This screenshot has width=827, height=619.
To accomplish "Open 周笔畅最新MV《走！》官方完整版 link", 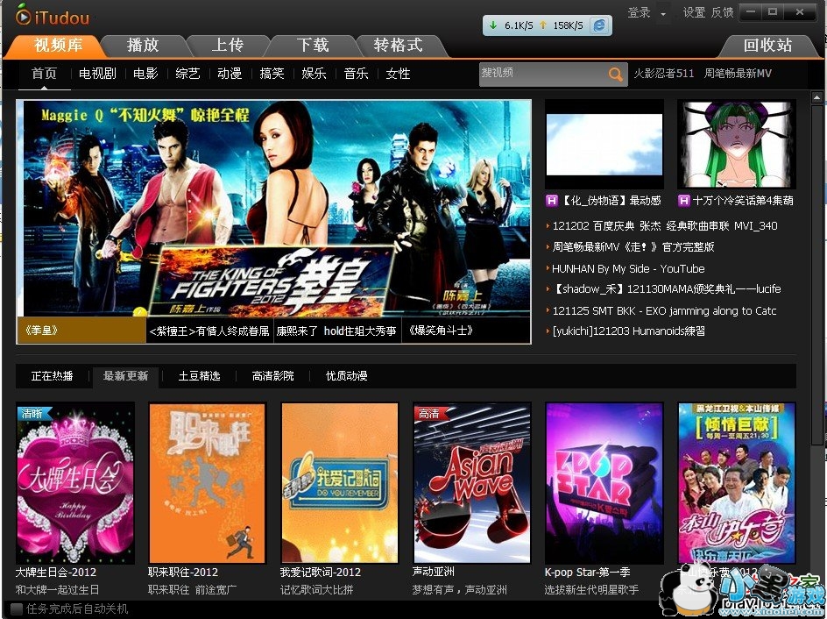I will pyautogui.click(x=633, y=247).
